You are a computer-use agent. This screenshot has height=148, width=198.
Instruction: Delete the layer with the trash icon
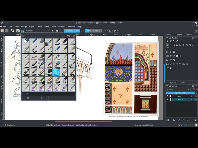196,120
